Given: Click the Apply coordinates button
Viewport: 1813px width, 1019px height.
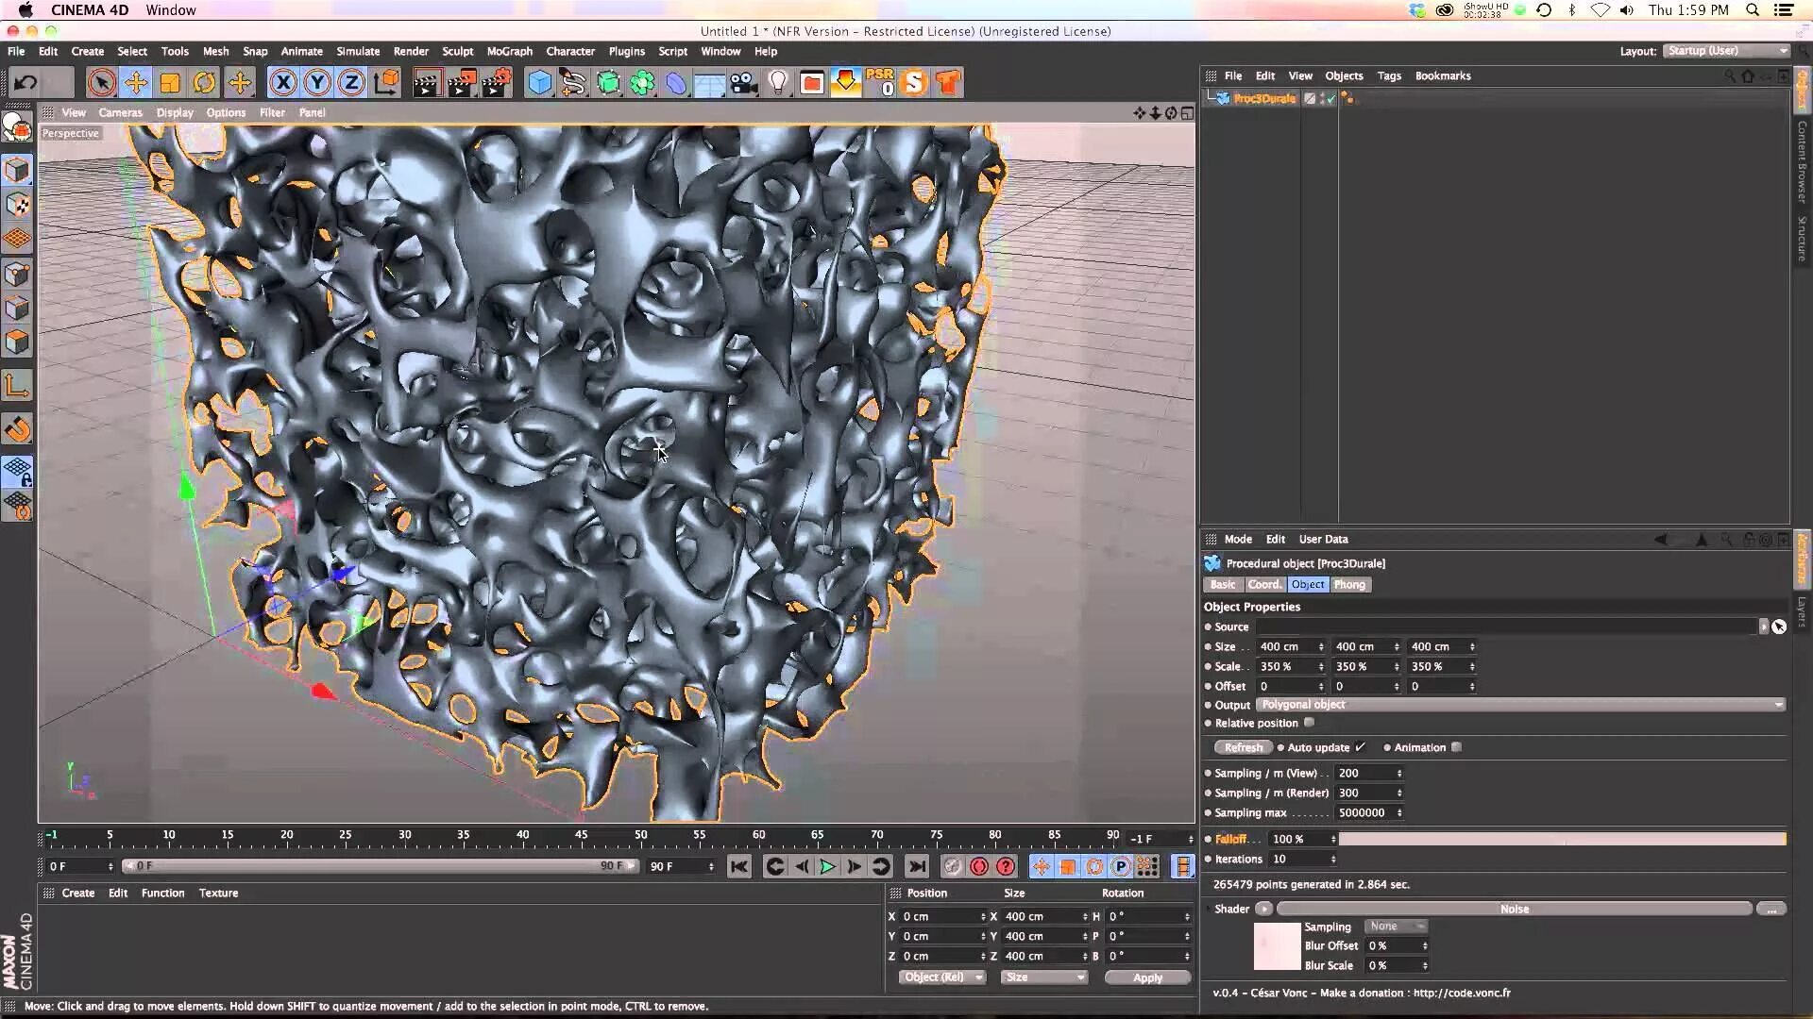Looking at the screenshot, I should 1147,977.
